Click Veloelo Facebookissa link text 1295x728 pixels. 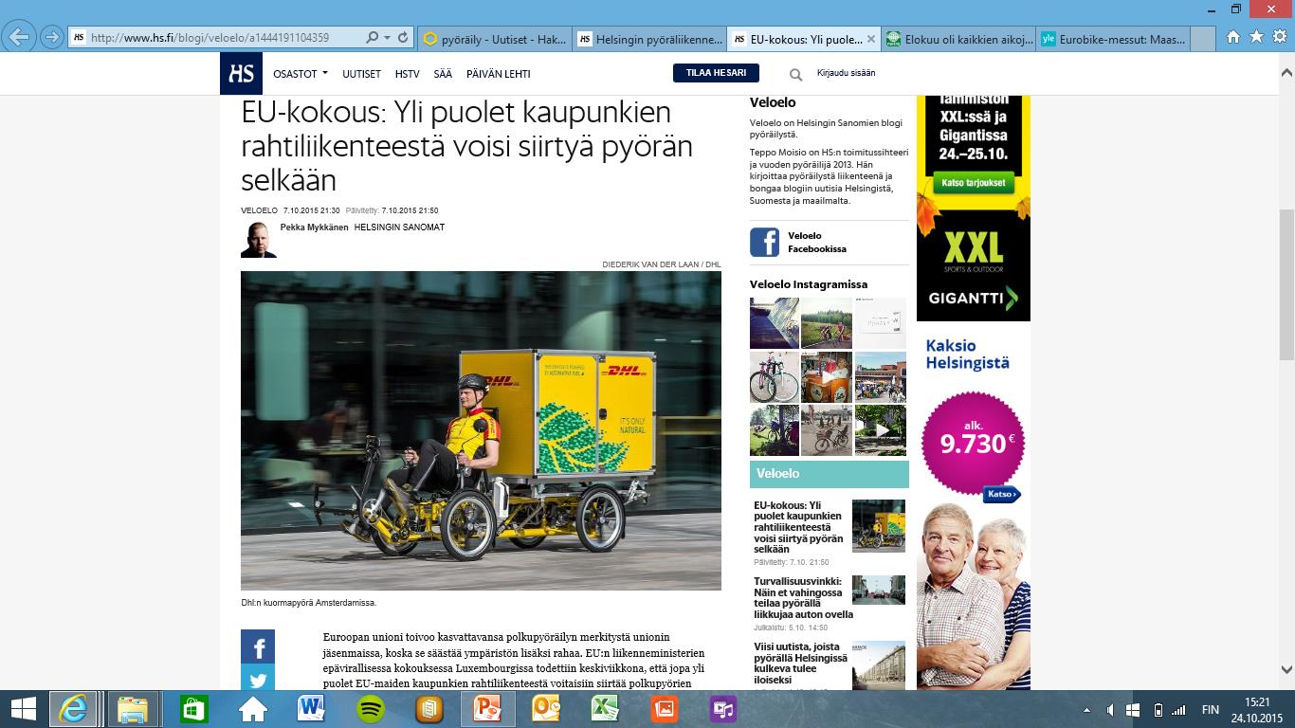click(816, 243)
